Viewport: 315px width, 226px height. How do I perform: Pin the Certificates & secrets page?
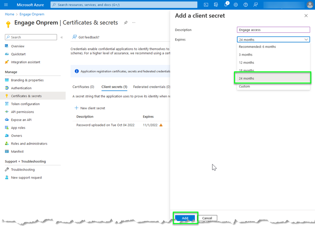click(x=126, y=23)
